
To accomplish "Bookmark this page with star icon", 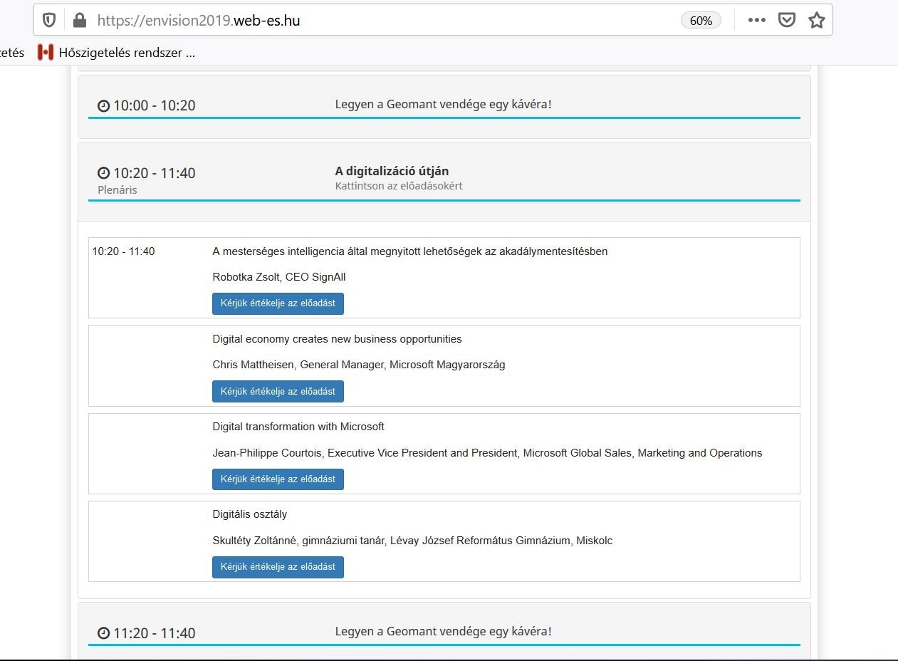I will coord(816,21).
